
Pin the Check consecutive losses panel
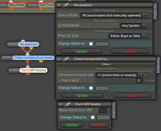click(66, 59)
